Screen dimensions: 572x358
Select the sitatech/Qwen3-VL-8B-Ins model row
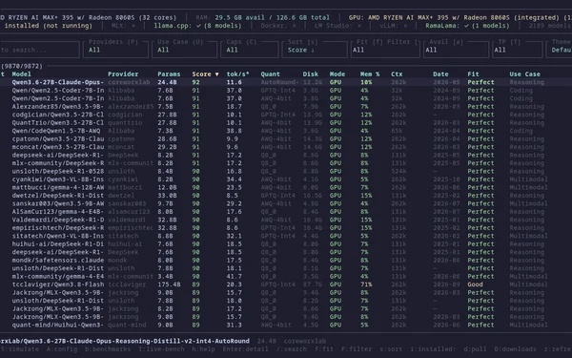[x=286, y=236]
